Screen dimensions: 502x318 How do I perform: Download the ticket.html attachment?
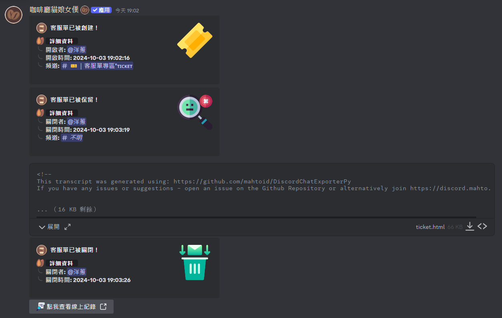(470, 227)
